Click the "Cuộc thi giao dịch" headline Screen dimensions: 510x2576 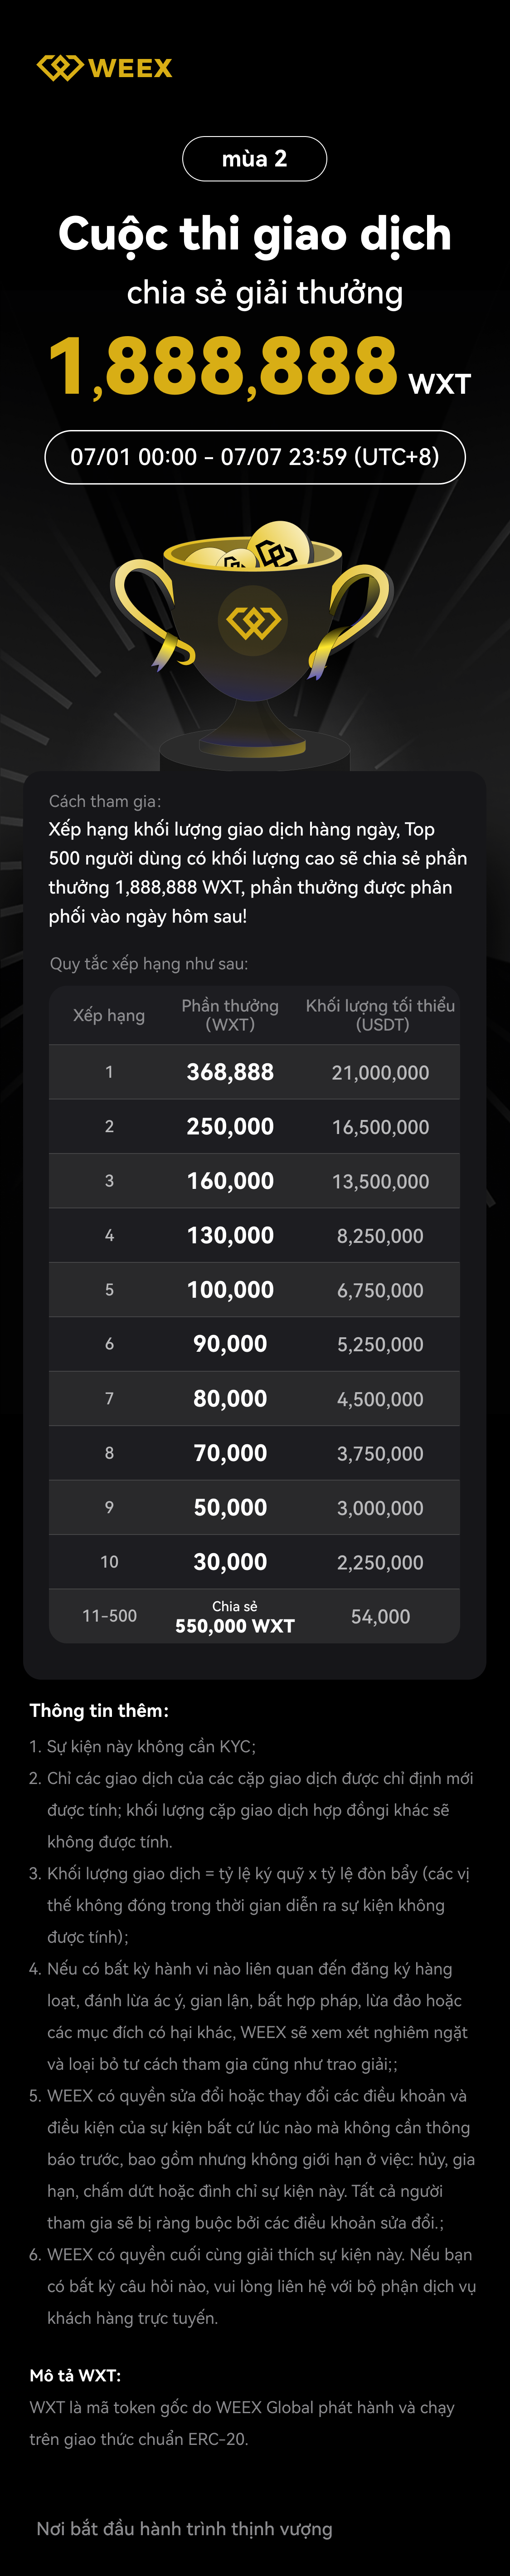coord(254,234)
